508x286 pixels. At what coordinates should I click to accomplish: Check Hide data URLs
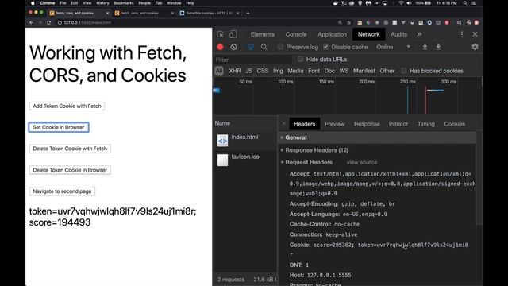pos(300,60)
